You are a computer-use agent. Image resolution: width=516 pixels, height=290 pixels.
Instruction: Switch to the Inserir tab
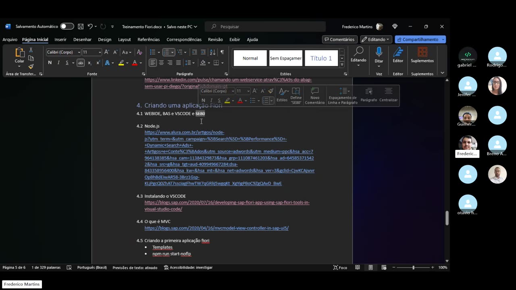pos(60,39)
